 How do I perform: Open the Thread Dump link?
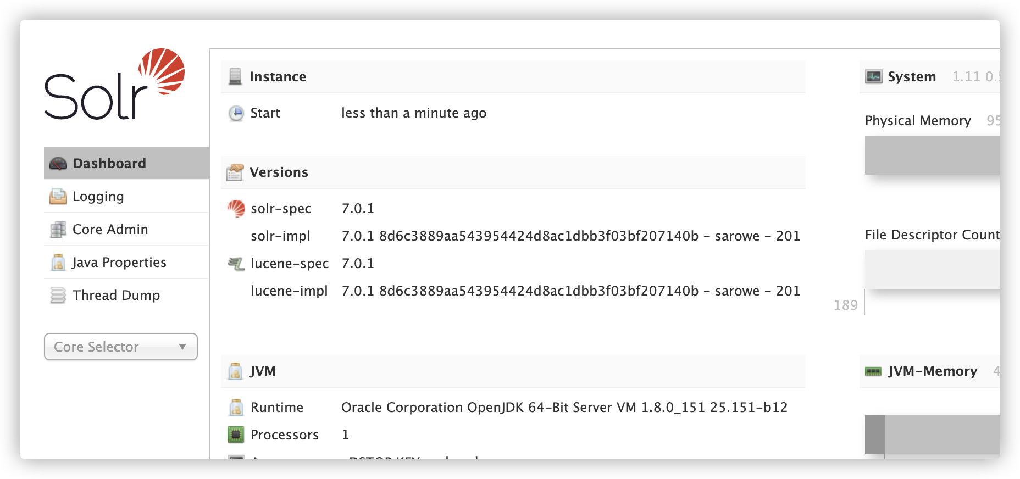coord(117,296)
